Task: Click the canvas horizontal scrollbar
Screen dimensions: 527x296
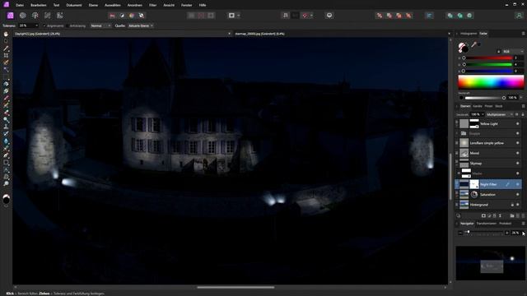Action: tap(236, 287)
